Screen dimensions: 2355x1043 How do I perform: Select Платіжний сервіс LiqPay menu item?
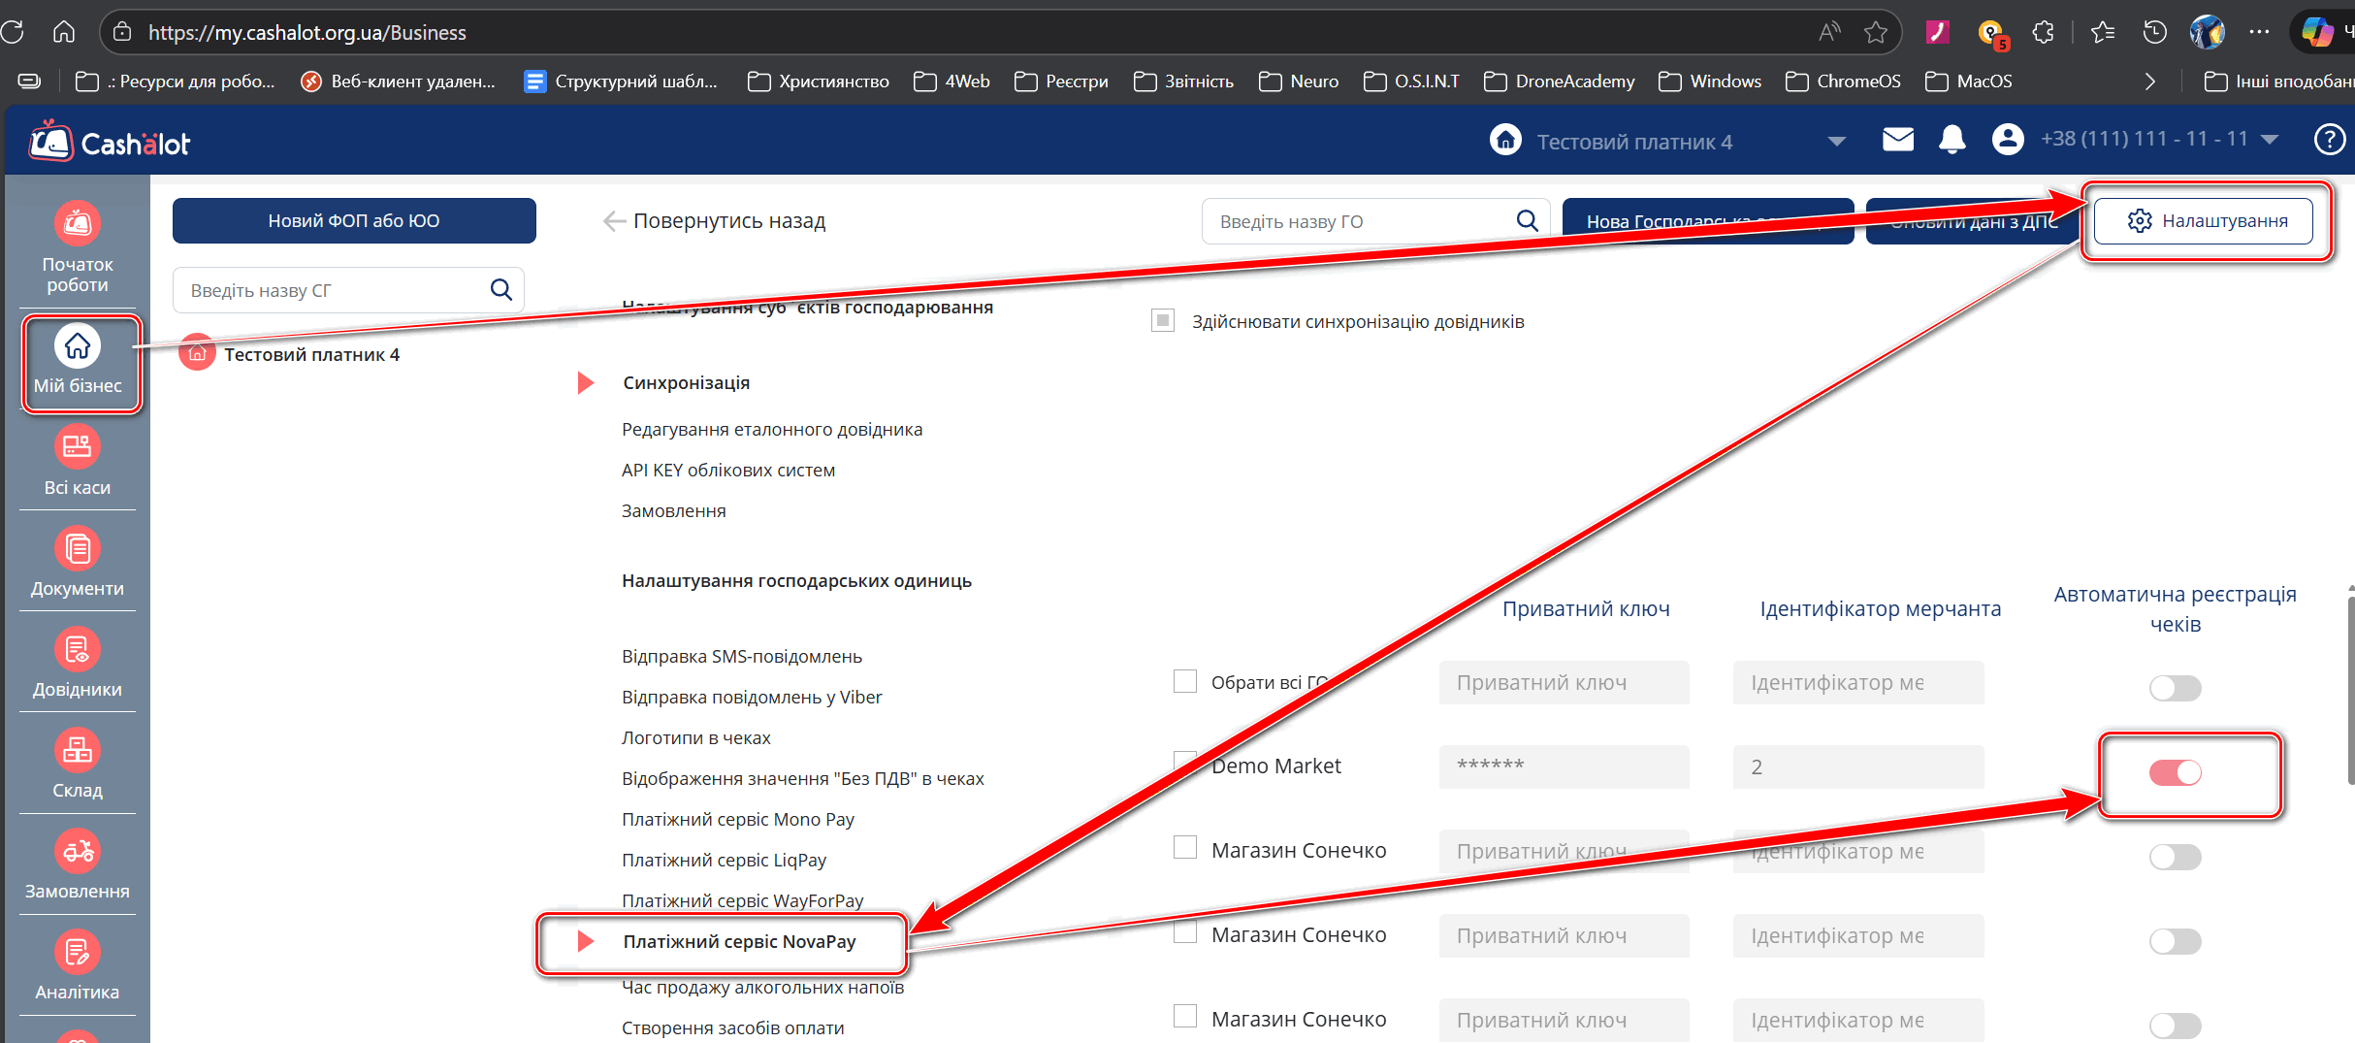[x=724, y=860]
